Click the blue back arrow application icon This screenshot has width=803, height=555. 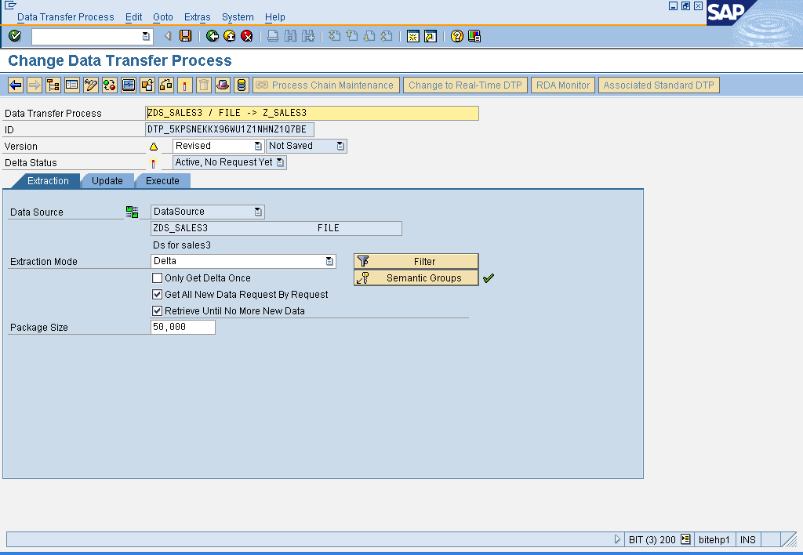pyautogui.click(x=16, y=85)
